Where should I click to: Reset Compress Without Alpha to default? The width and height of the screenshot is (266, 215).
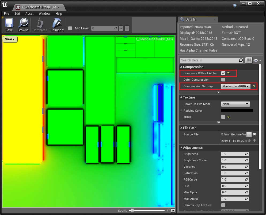[229, 73]
